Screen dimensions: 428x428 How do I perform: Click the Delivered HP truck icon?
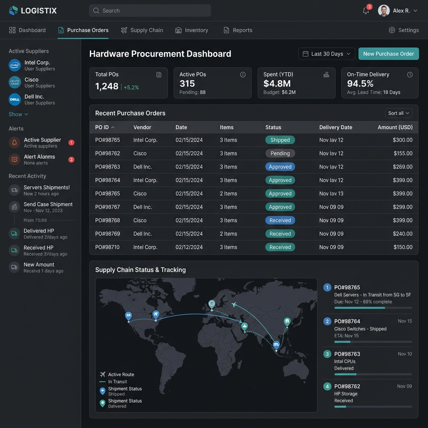click(15, 233)
